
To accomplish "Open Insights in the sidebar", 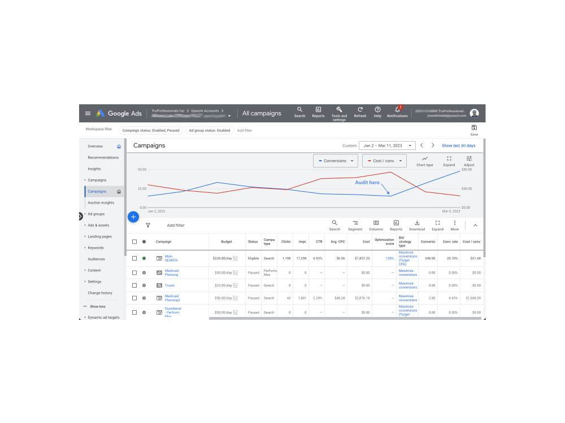I will point(94,169).
